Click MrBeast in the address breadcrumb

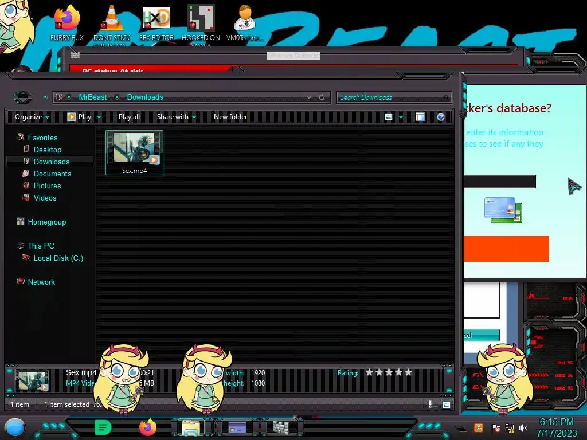pyautogui.click(x=93, y=97)
